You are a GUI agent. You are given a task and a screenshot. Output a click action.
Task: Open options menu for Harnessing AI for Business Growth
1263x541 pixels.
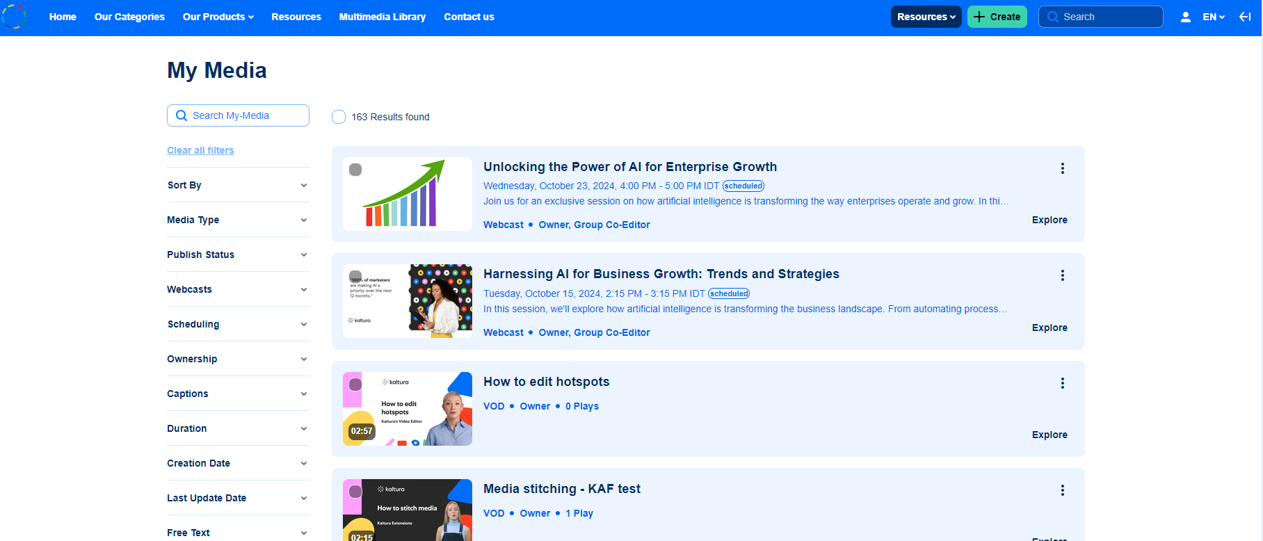tap(1063, 275)
